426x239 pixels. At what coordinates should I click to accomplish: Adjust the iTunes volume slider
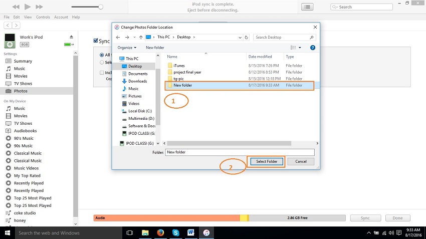[100, 7]
